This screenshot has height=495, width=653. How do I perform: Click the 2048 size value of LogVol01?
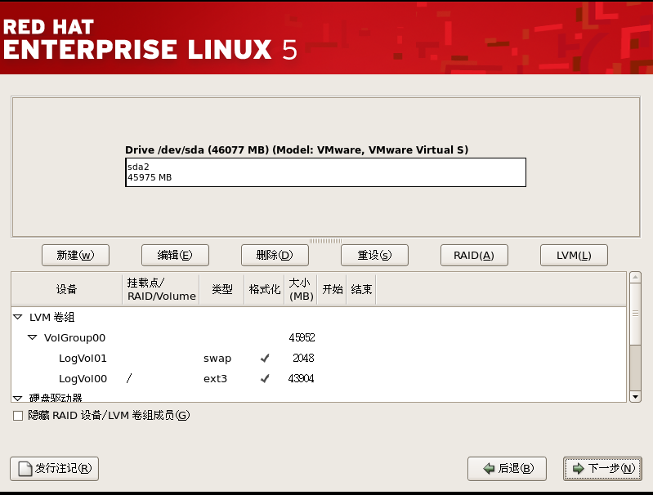click(303, 358)
